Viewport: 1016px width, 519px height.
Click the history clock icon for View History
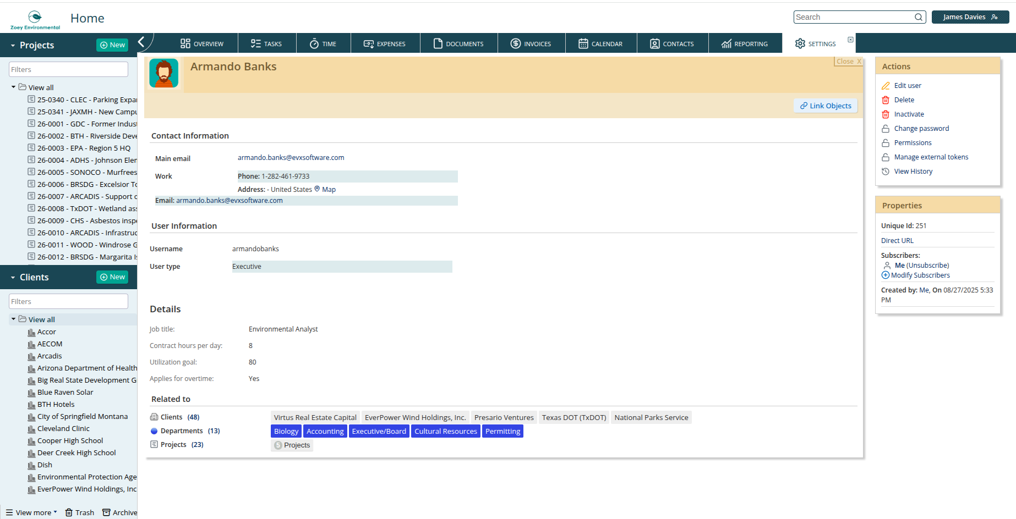[x=886, y=172]
